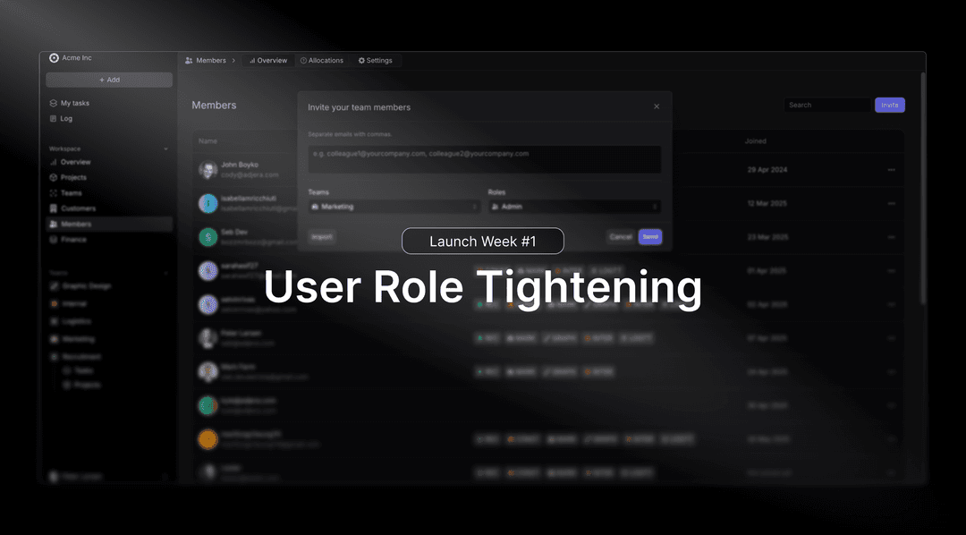Open the more options menu for John Boyko
966x535 pixels.
click(x=891, y=170)
